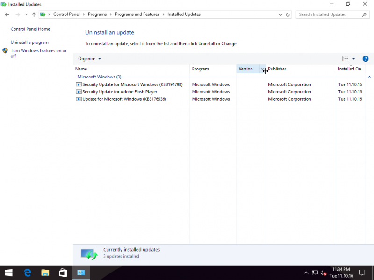Click Publisher cell of Adobe Flash Player row
Viewport: 374px width, 280px height.
pos(289,92)
